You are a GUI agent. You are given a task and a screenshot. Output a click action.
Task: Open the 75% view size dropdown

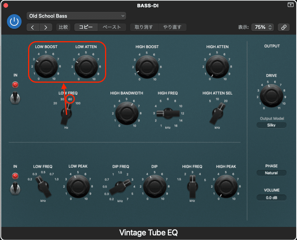pyautogui.click(x=262, y=27)
